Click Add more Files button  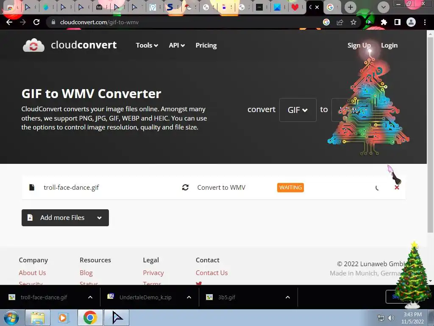(65, 218)
